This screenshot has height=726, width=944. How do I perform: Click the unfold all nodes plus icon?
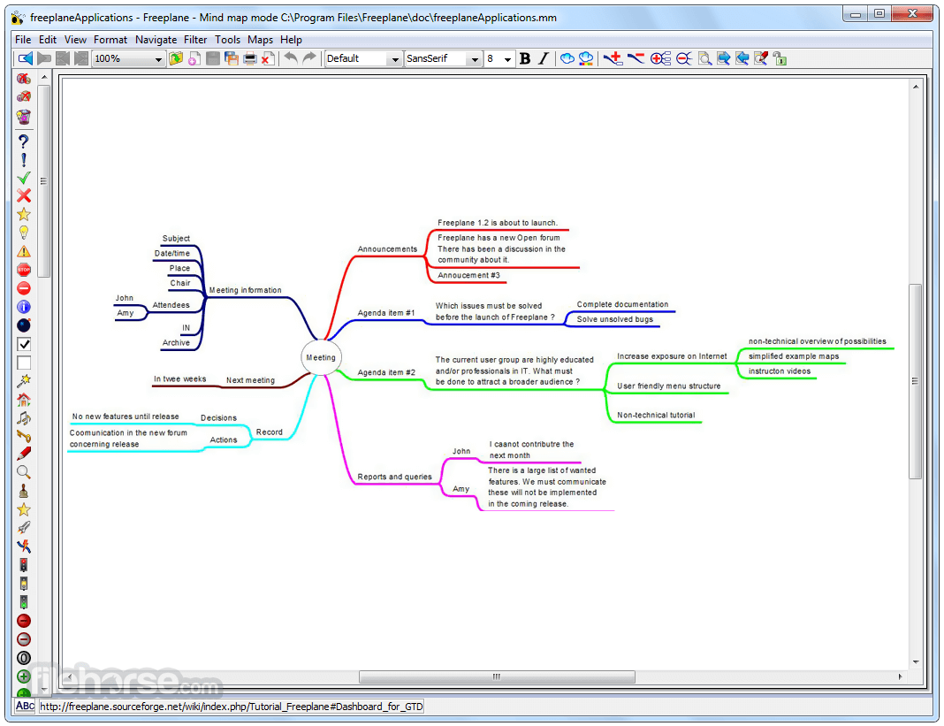point(660,58)
